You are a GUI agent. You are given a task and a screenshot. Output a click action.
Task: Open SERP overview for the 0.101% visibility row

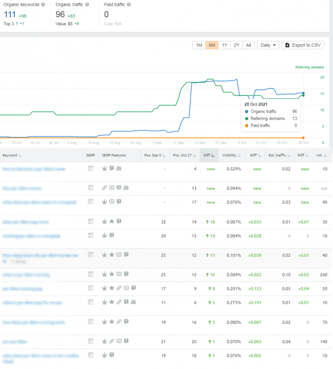click(90, 255)
